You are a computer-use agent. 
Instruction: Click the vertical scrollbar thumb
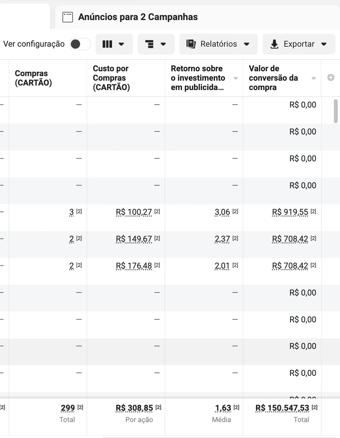pyautogui.click(x=335, y=111)
